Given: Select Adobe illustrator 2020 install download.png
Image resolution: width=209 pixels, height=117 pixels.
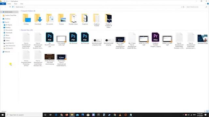Looking at the screenshot, I should tap(50, 59).
